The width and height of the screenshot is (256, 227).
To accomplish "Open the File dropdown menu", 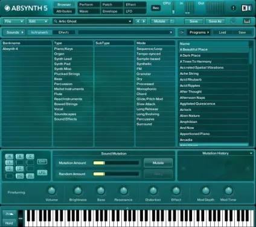I will click(x=14, y=21).
